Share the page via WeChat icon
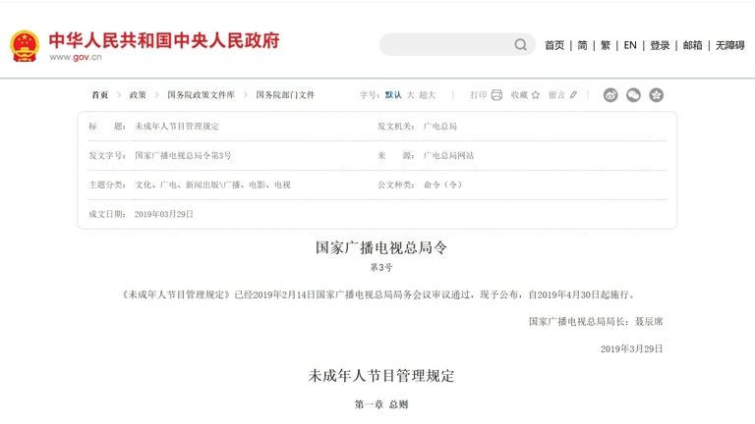The image size is (755, 424). 633,95
